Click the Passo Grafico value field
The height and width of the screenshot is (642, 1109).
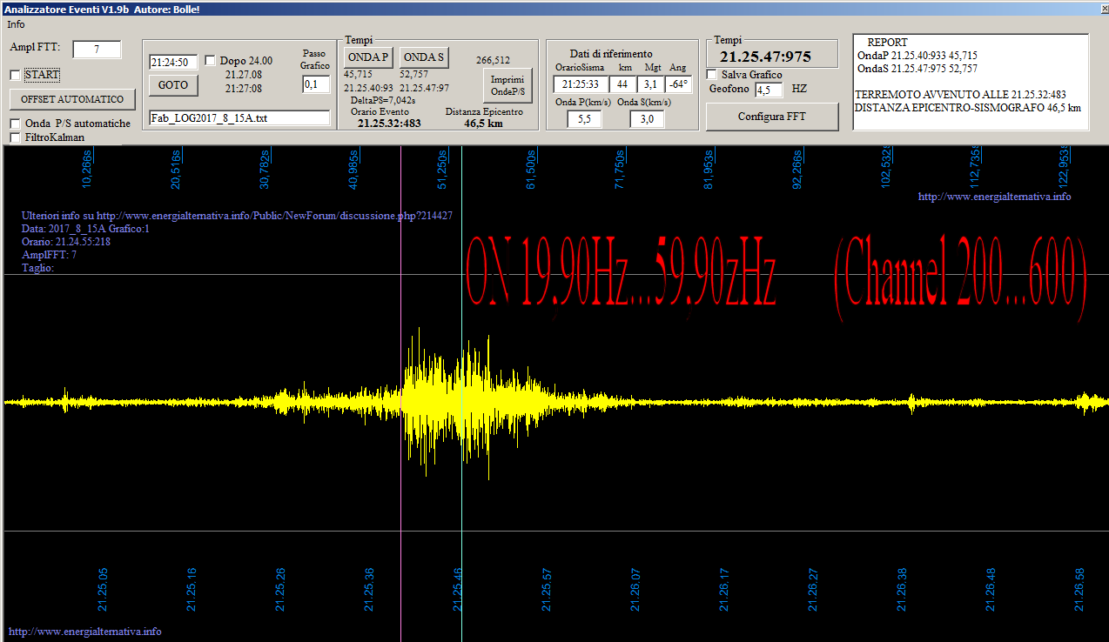pyautogui.click(x=315, y=84)
